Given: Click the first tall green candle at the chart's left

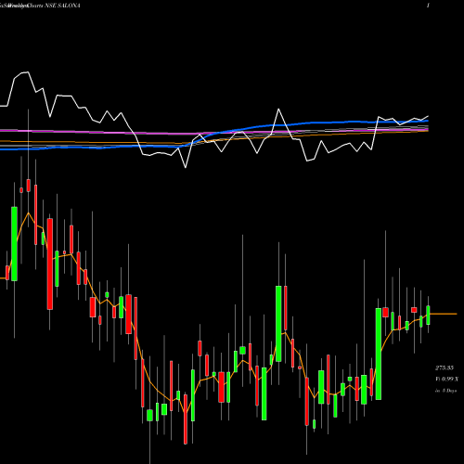Looking at the screenshot, I should tap(14, 244).
